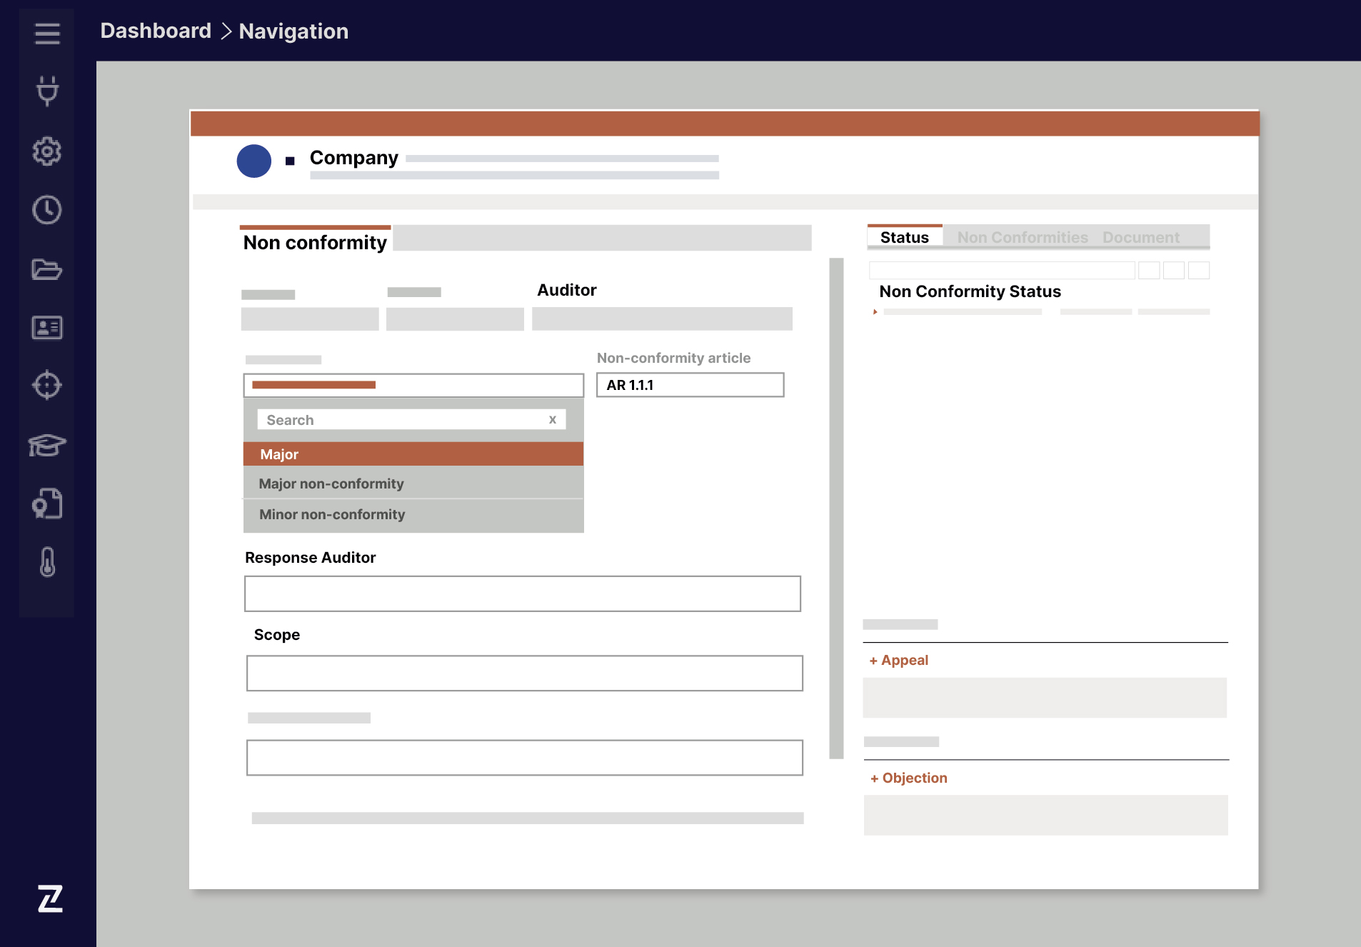This screenshot has height=947, width=1361.
Task: Click the thermometer icon in sidebar
Action: (x=47, y=562)
